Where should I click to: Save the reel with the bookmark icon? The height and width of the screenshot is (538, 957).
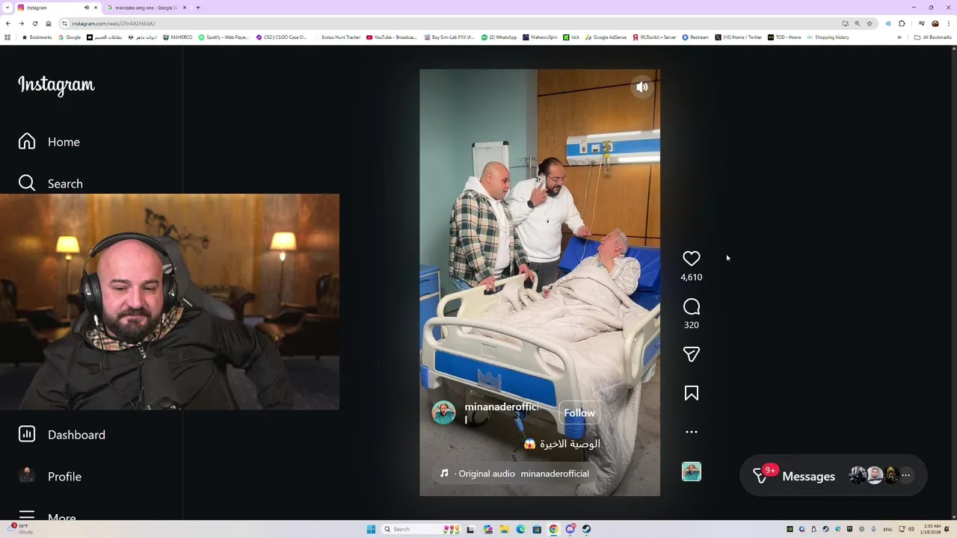pos(691,393)
